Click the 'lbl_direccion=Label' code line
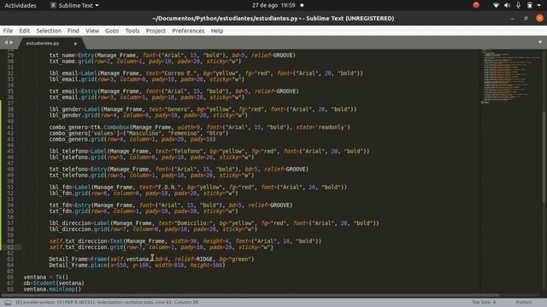This screenshot has height=307, width=547. coord(214,223)
